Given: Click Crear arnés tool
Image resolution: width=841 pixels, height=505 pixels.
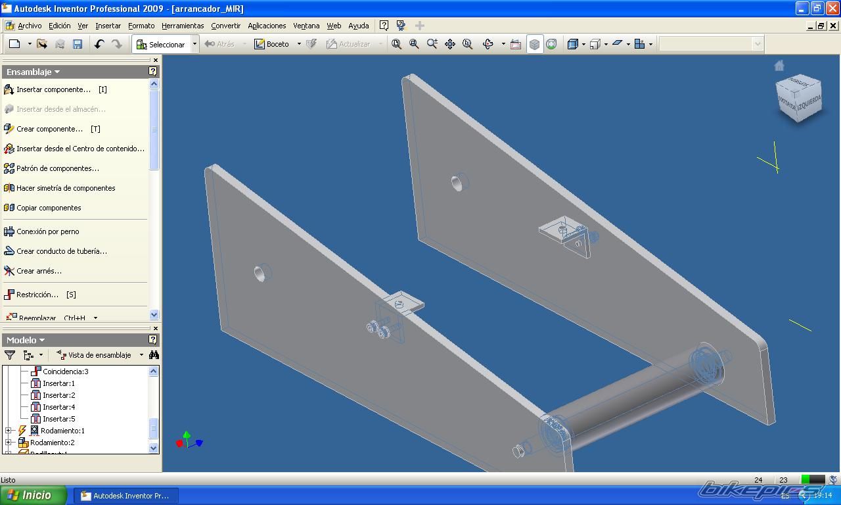Looking at the screenshot, I should click(x=32, y=271).
